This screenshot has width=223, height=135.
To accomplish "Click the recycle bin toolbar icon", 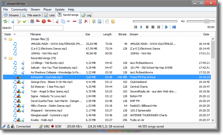I will point(80,21).
